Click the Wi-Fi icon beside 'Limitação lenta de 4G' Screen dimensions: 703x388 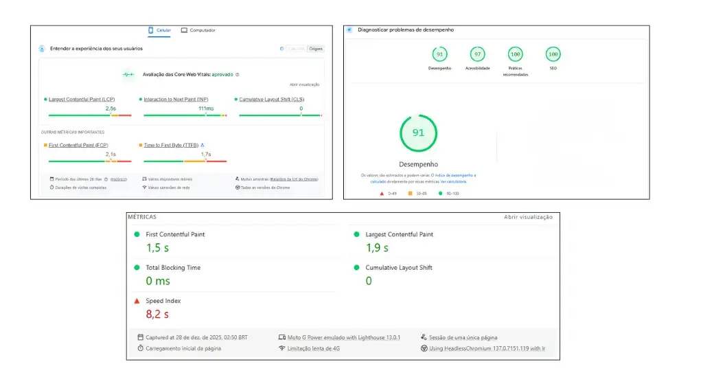281,348
